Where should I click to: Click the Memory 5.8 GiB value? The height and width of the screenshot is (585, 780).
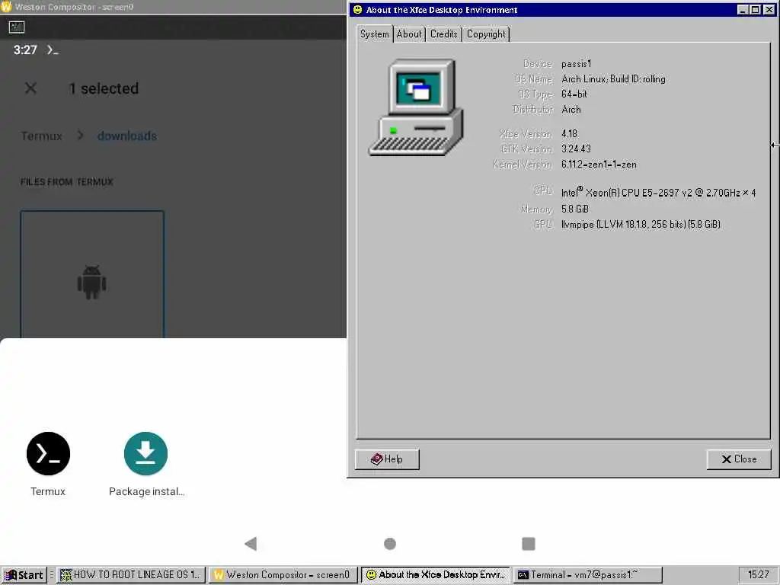pos(574,209)
